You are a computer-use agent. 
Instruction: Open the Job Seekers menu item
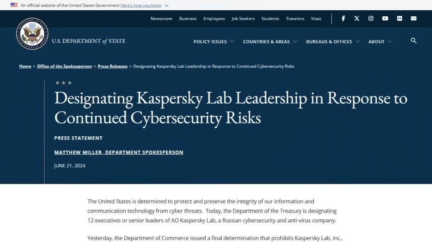coord(243,18)
